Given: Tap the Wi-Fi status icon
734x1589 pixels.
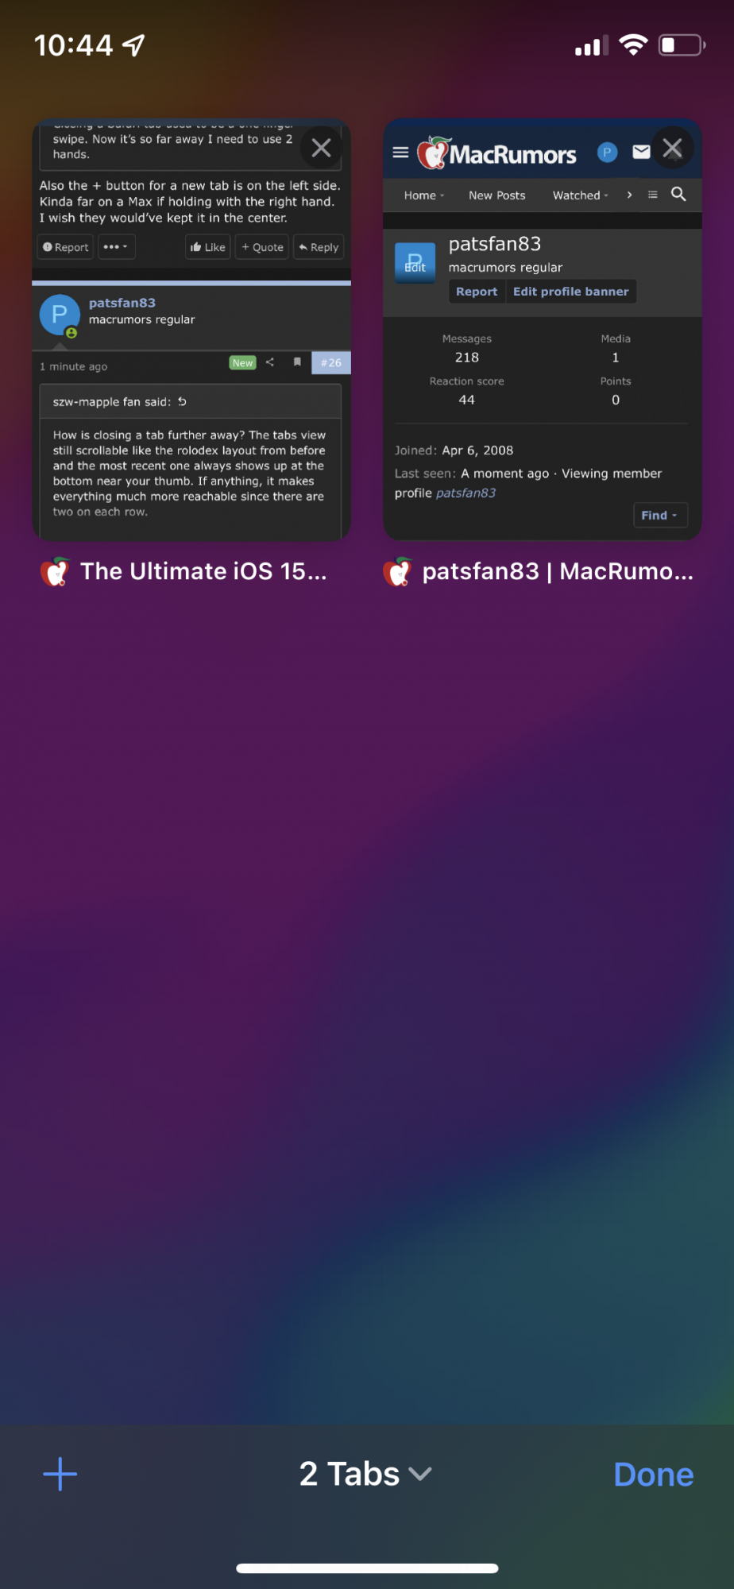Looking at the screenshot, I should pyautogui.click(x=633, y=44).
